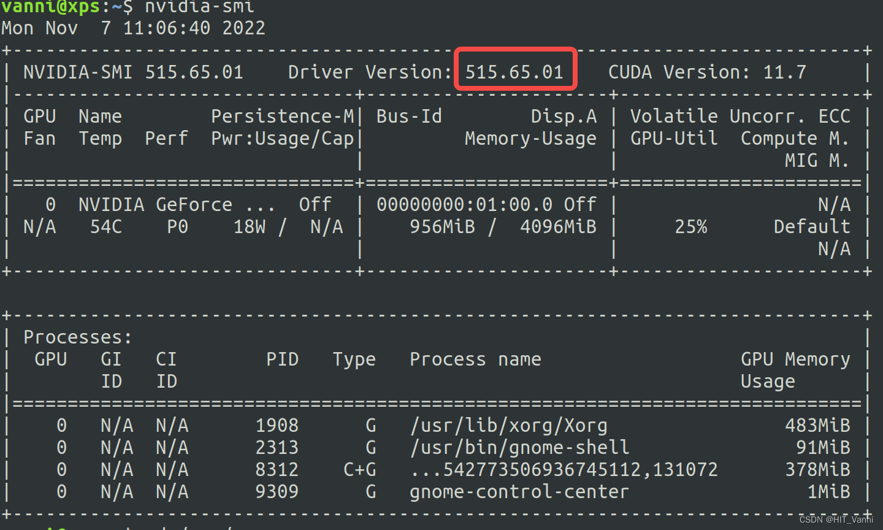
Task: Click the memory usage 378MiB
Action: (817, 470)
